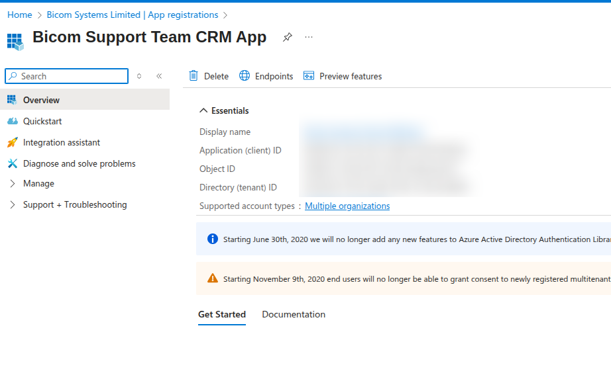Switch to the Get Started tab
Image resolution: width=611 pixels, height=375 pixels.
click(222, 314)
